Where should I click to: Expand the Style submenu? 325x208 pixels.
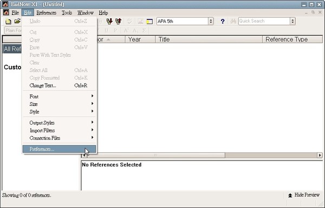[59, 112]
